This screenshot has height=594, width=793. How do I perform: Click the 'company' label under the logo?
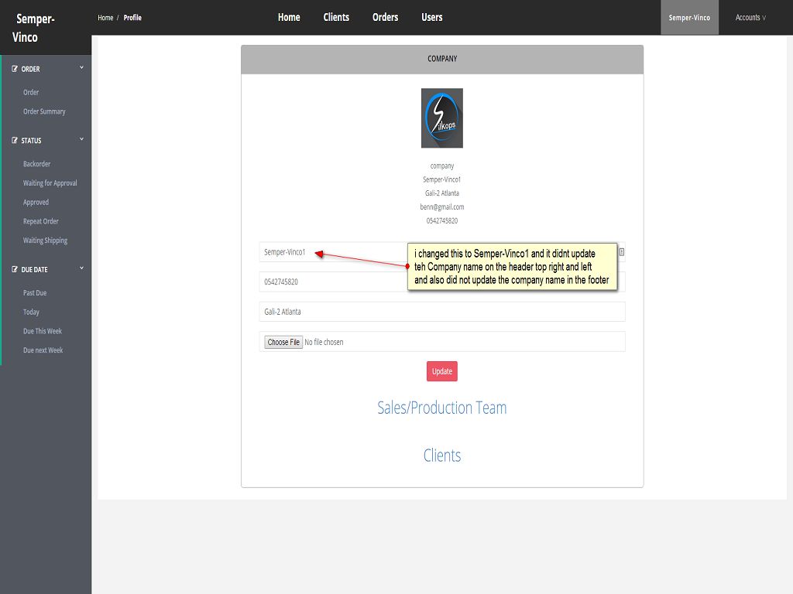coord(442,166)
